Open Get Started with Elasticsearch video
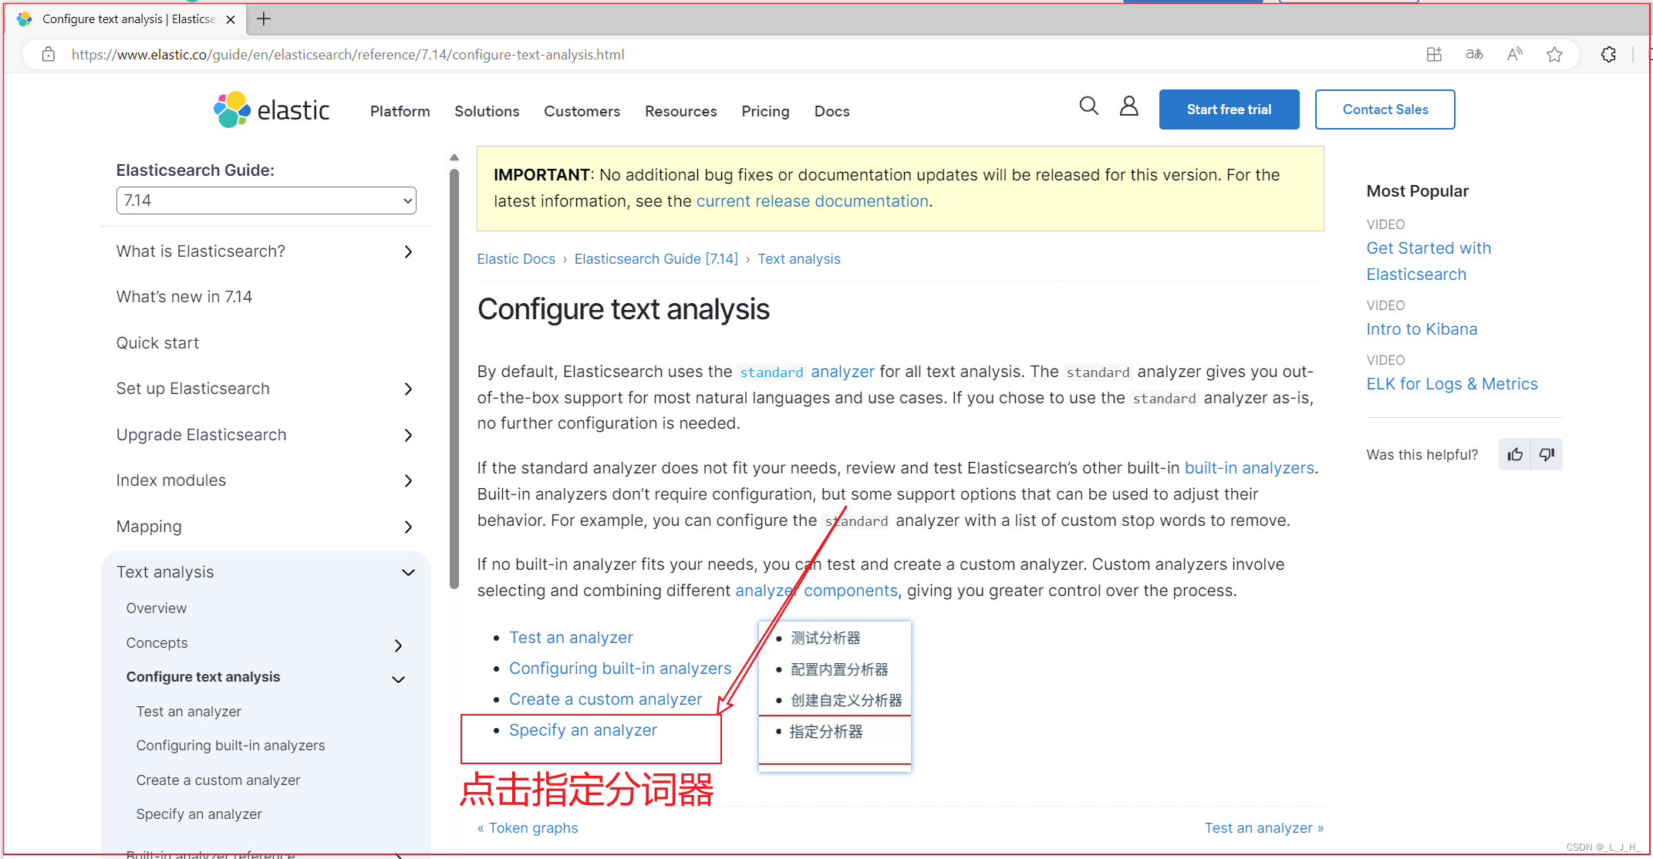1653x859 pixels. tap(1429, 261)
